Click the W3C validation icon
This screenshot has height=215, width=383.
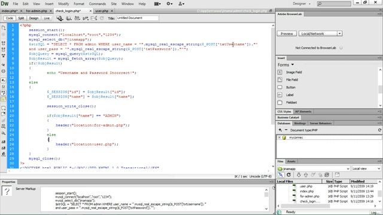coord(86,19)
